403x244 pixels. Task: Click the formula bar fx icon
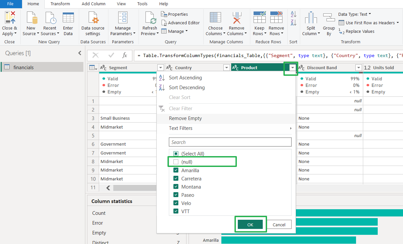click(124, 55)
